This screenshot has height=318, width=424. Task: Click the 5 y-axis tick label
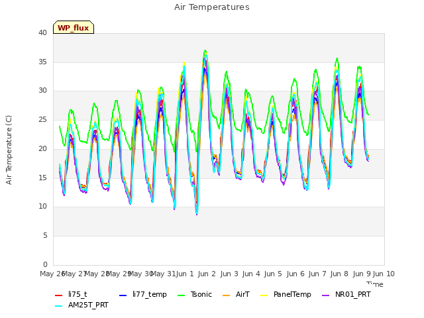45,236
